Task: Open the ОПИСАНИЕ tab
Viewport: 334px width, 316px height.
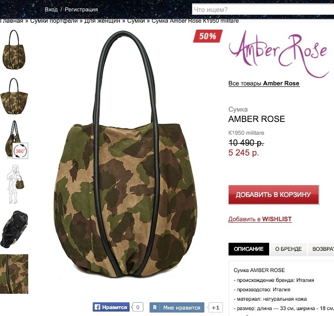Action: 248,249
